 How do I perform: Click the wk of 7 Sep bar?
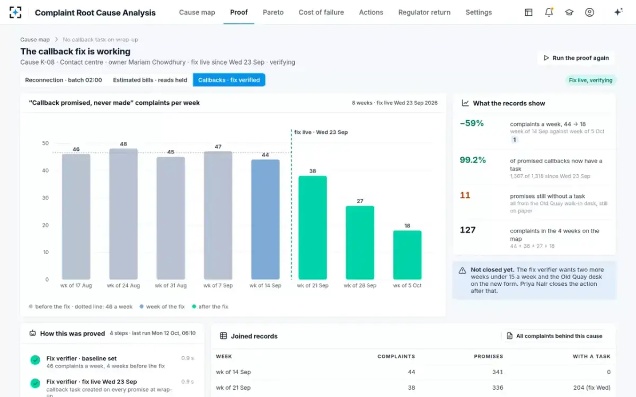point(218,215)
